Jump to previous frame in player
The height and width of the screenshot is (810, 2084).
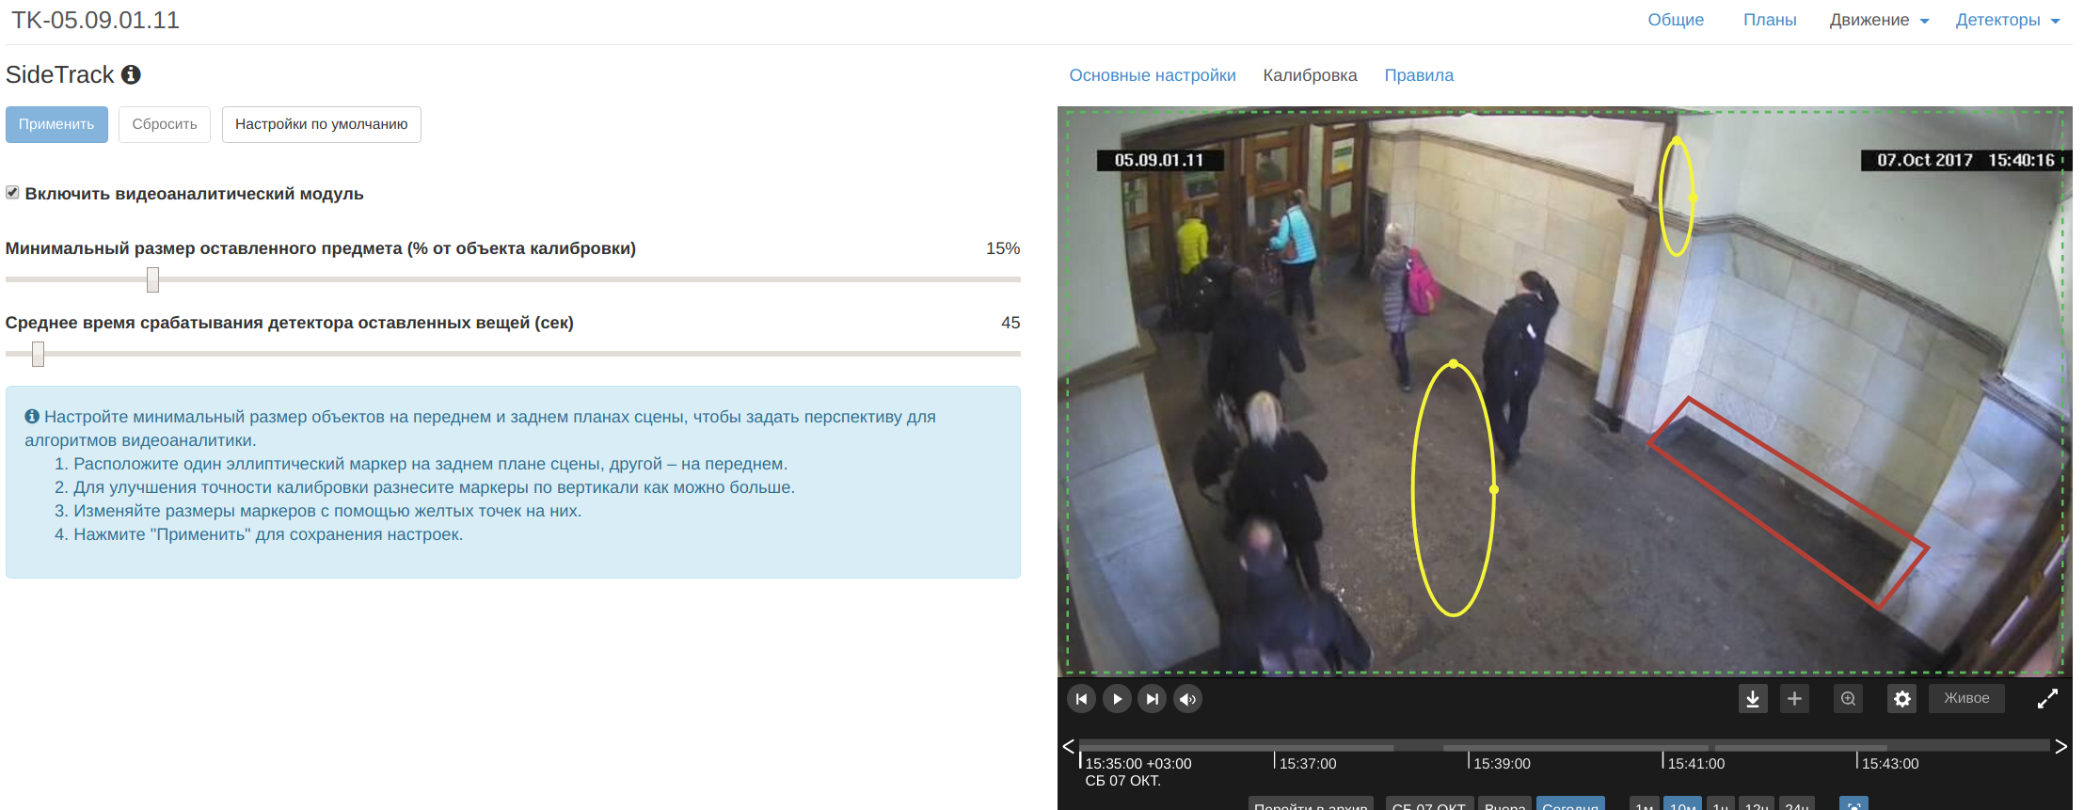[x=1081, y=699]
